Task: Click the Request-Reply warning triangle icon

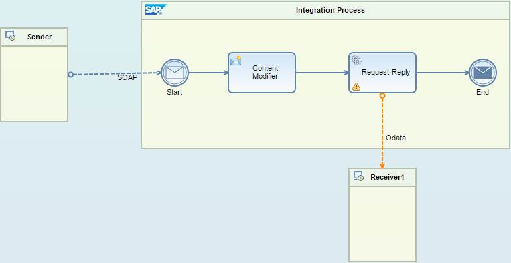Action: pyautogui.click(x=356, y=87)
